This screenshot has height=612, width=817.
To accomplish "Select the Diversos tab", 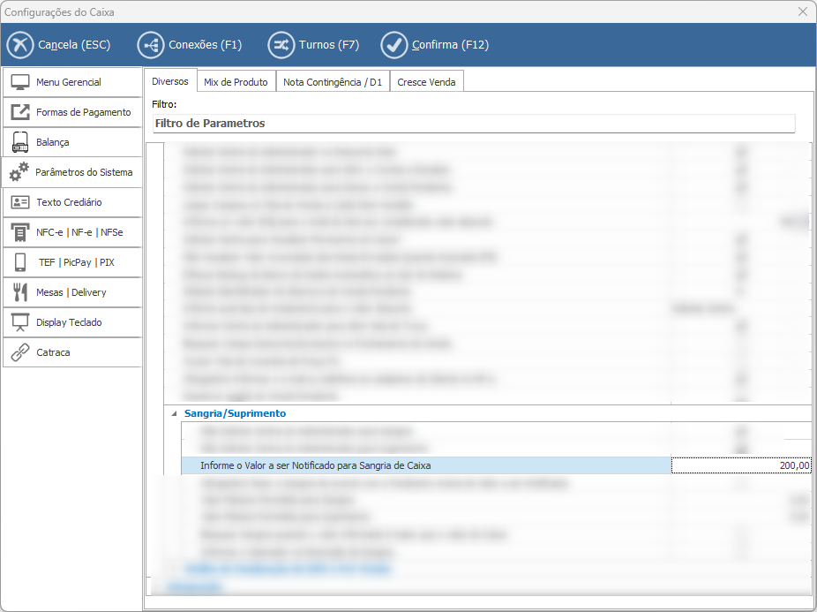I will click(x=170, y=81).
